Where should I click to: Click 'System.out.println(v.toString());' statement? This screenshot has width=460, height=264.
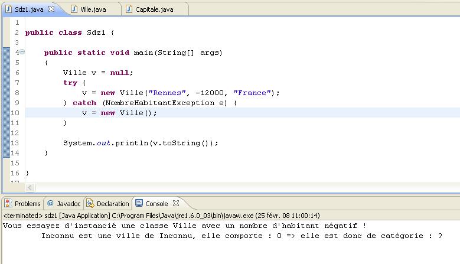[141, 143]
